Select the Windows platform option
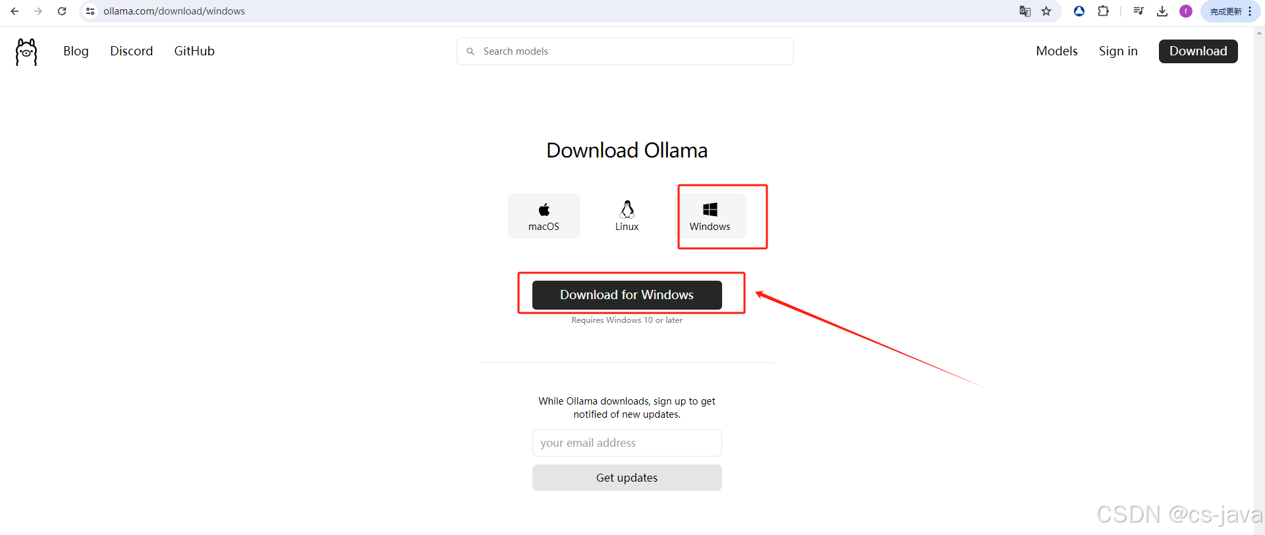The width and height of the screenshot is (1265, 535). pos(710,216)
